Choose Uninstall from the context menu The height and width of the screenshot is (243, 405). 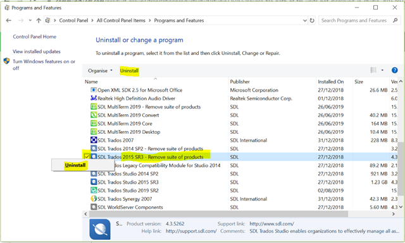pyautogui.click(x=75, y=165)
